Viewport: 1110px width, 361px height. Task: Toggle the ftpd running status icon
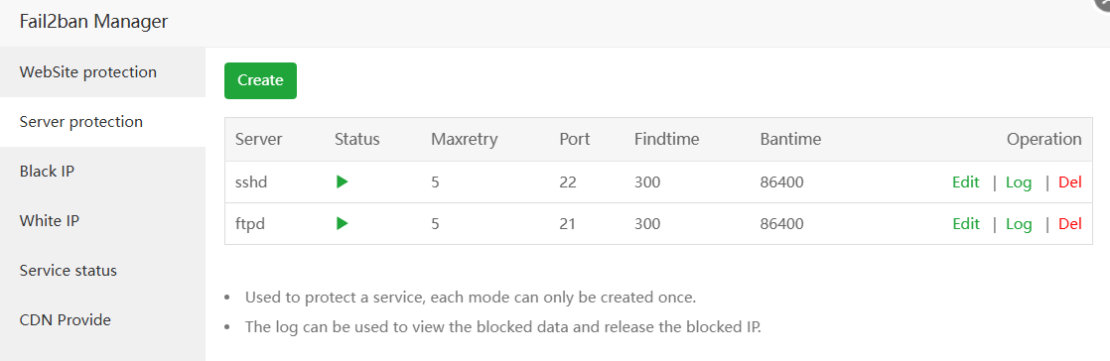342,224
